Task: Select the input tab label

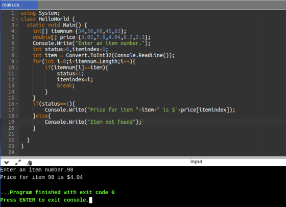Action: [x=196, y=162]
